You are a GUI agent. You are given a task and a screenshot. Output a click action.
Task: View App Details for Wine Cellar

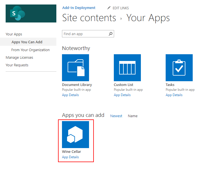70,157
